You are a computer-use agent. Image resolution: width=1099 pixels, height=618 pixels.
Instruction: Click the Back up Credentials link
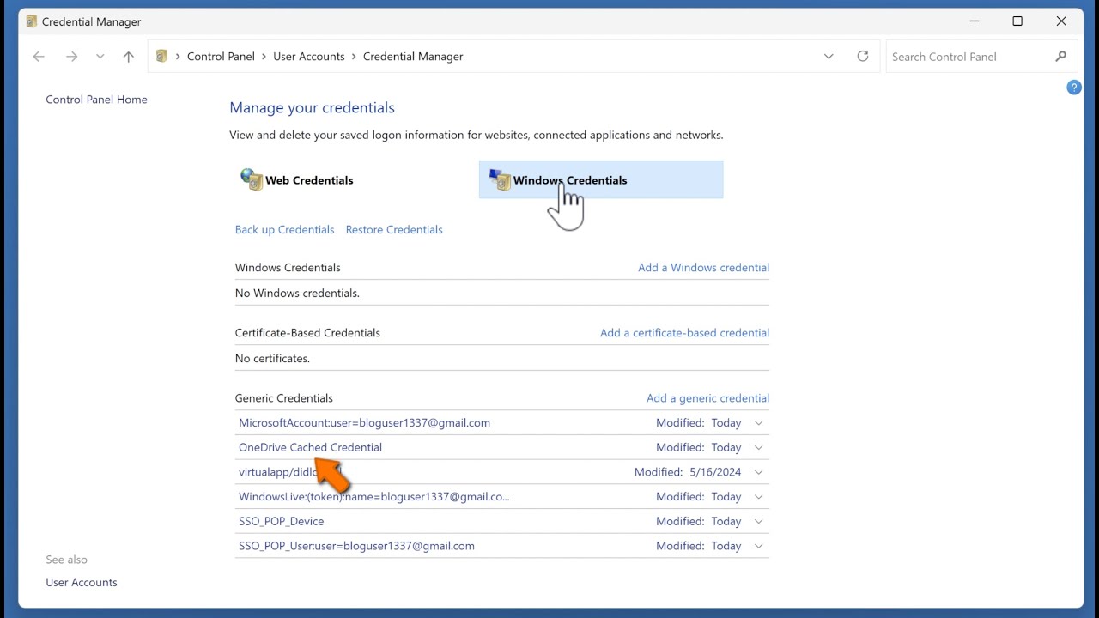tap(284, 229)
